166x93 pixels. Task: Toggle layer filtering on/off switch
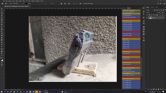coord(165,10)
